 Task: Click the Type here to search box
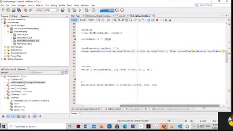coord(37,127)
